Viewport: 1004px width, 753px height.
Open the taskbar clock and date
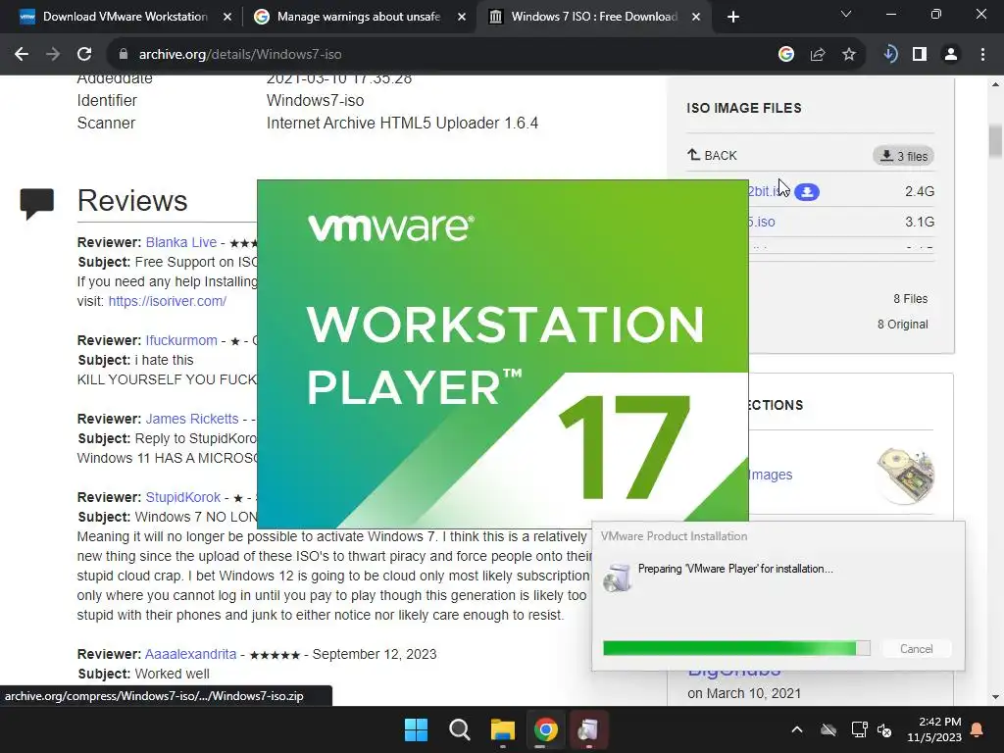(x=934, y=729)
